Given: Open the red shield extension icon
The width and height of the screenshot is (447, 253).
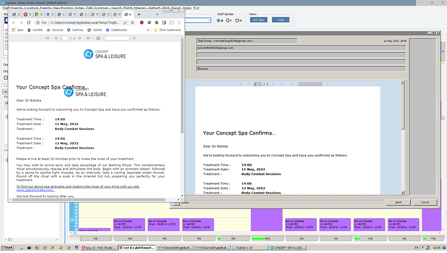Looking at the screenshot, I should (x=142, y=23).
